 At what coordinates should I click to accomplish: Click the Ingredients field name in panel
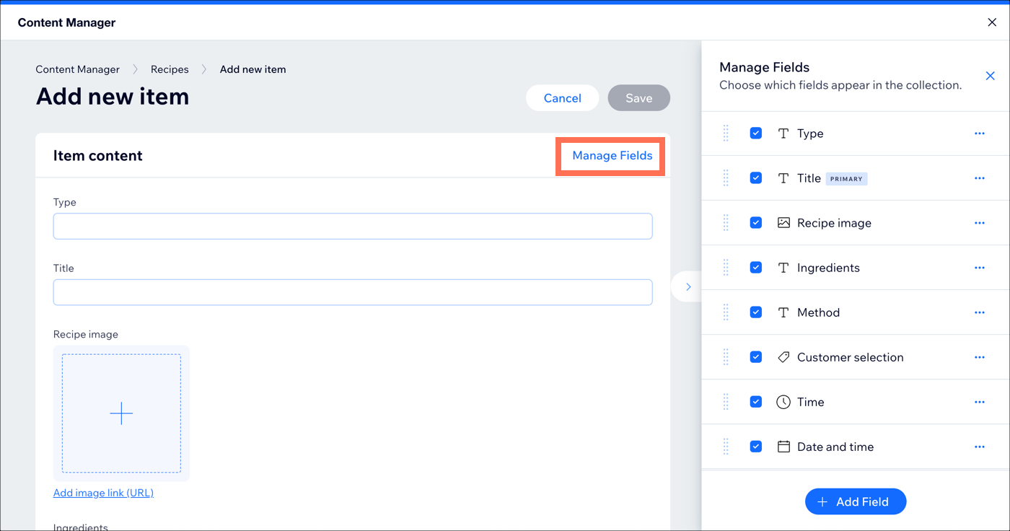[828, 268]
